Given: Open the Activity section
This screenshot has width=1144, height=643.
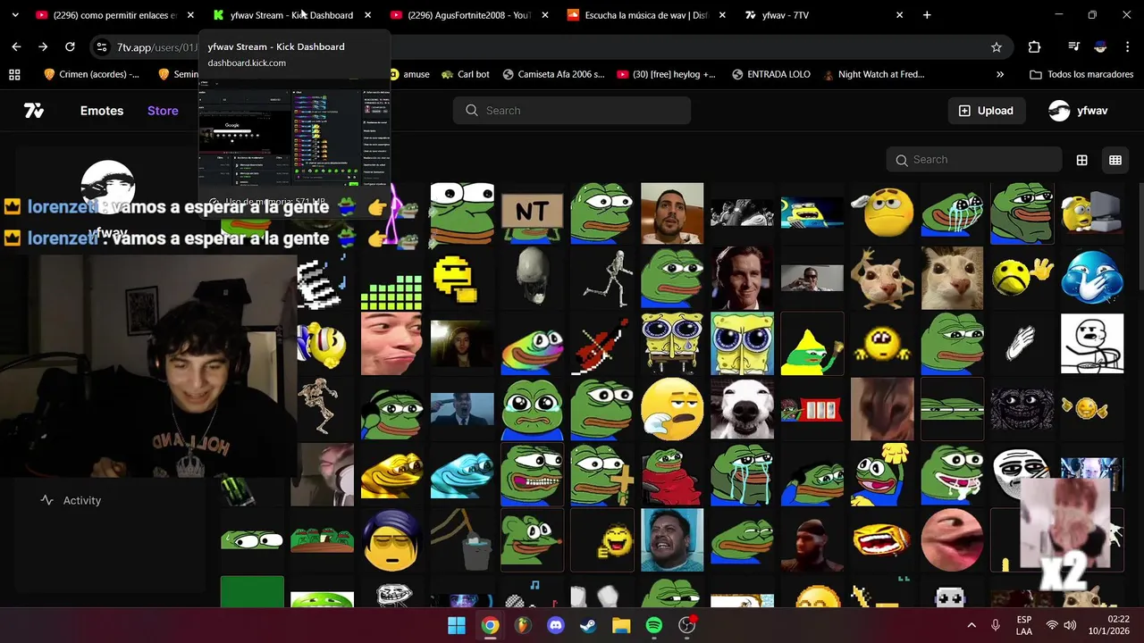Looking at the screenshot, I should point(71,501).
